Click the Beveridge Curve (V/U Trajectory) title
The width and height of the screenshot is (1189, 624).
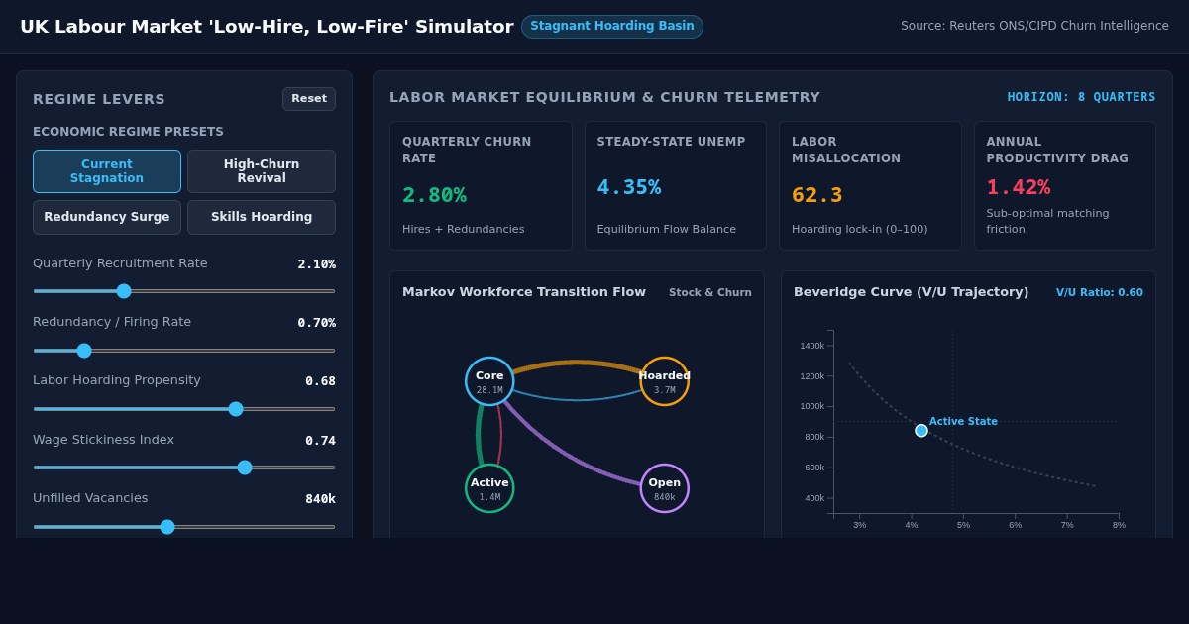coord(911,292)
